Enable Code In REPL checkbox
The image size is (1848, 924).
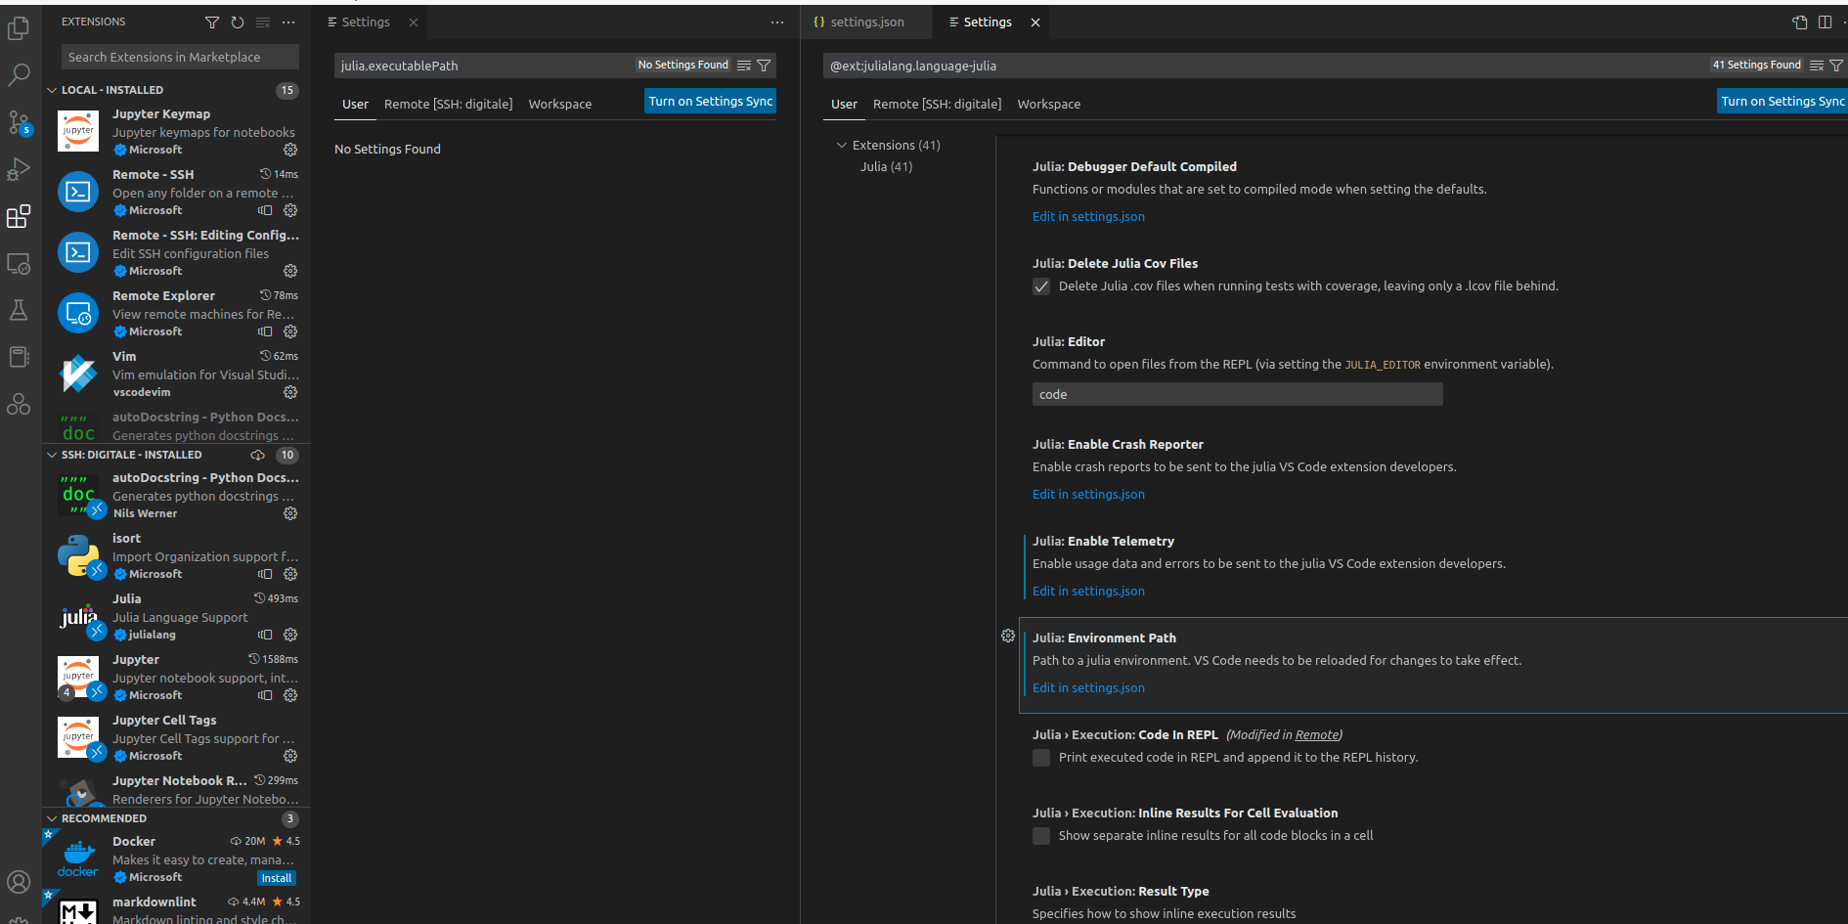(1041, 758)
